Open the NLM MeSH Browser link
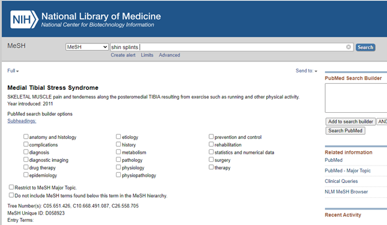387x225 pixels. (x=346, y=192)
